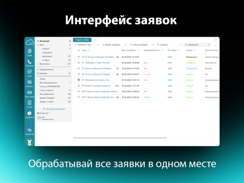Viewport: 244px width, 183px height.
Task: Sort by the Статус column arrows
Action: click(x=195, y=50)
